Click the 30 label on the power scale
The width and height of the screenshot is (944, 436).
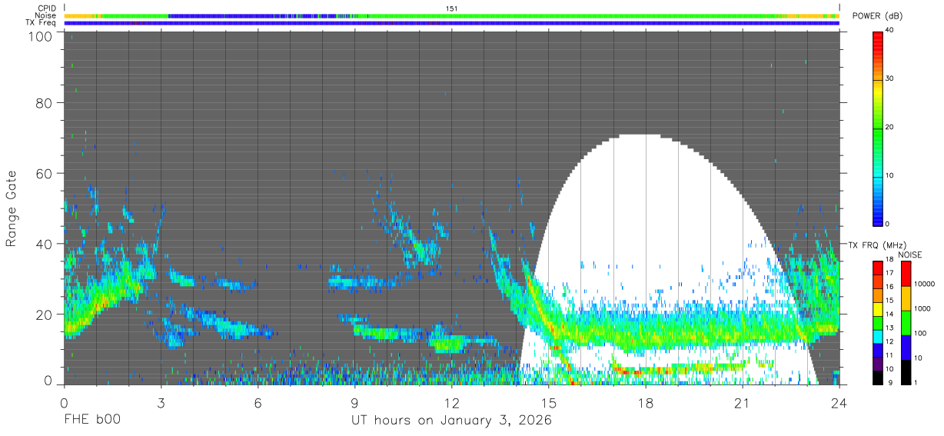[x=890, y=78]
